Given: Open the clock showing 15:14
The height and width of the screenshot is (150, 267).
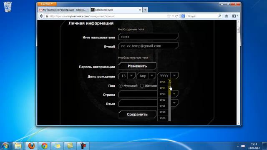Looking at the screenshot, I should 254,146.
